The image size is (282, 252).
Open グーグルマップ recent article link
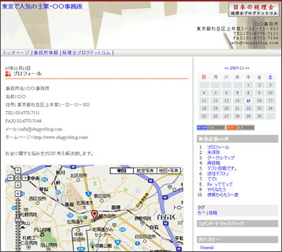[221, 158]
